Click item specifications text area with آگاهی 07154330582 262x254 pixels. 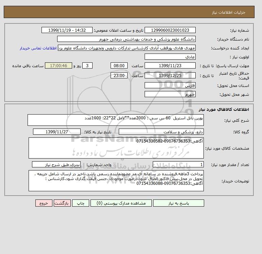[x=116, y=148]
